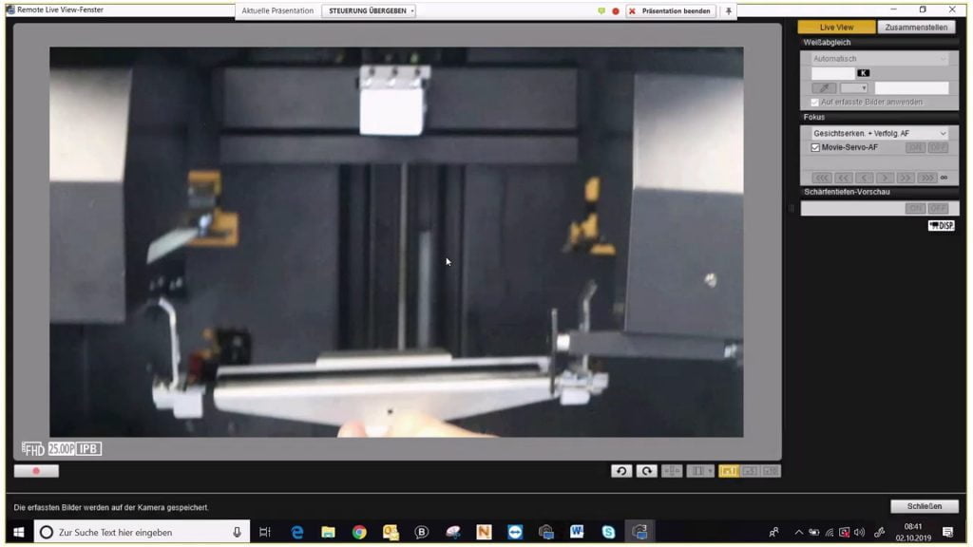Click the DISP. display info icon

(x=941, y=225)
